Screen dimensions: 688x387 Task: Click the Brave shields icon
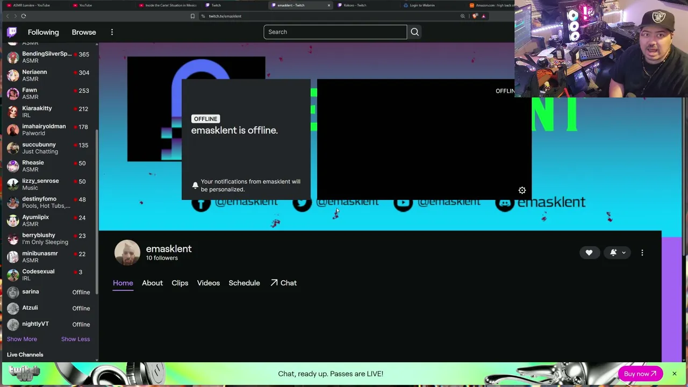click(475, 16)
